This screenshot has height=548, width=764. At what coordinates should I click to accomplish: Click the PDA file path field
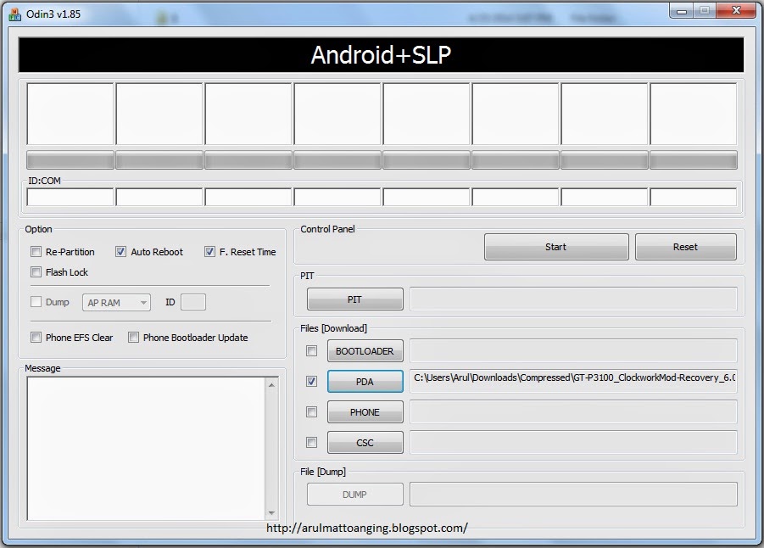[573, 381]
